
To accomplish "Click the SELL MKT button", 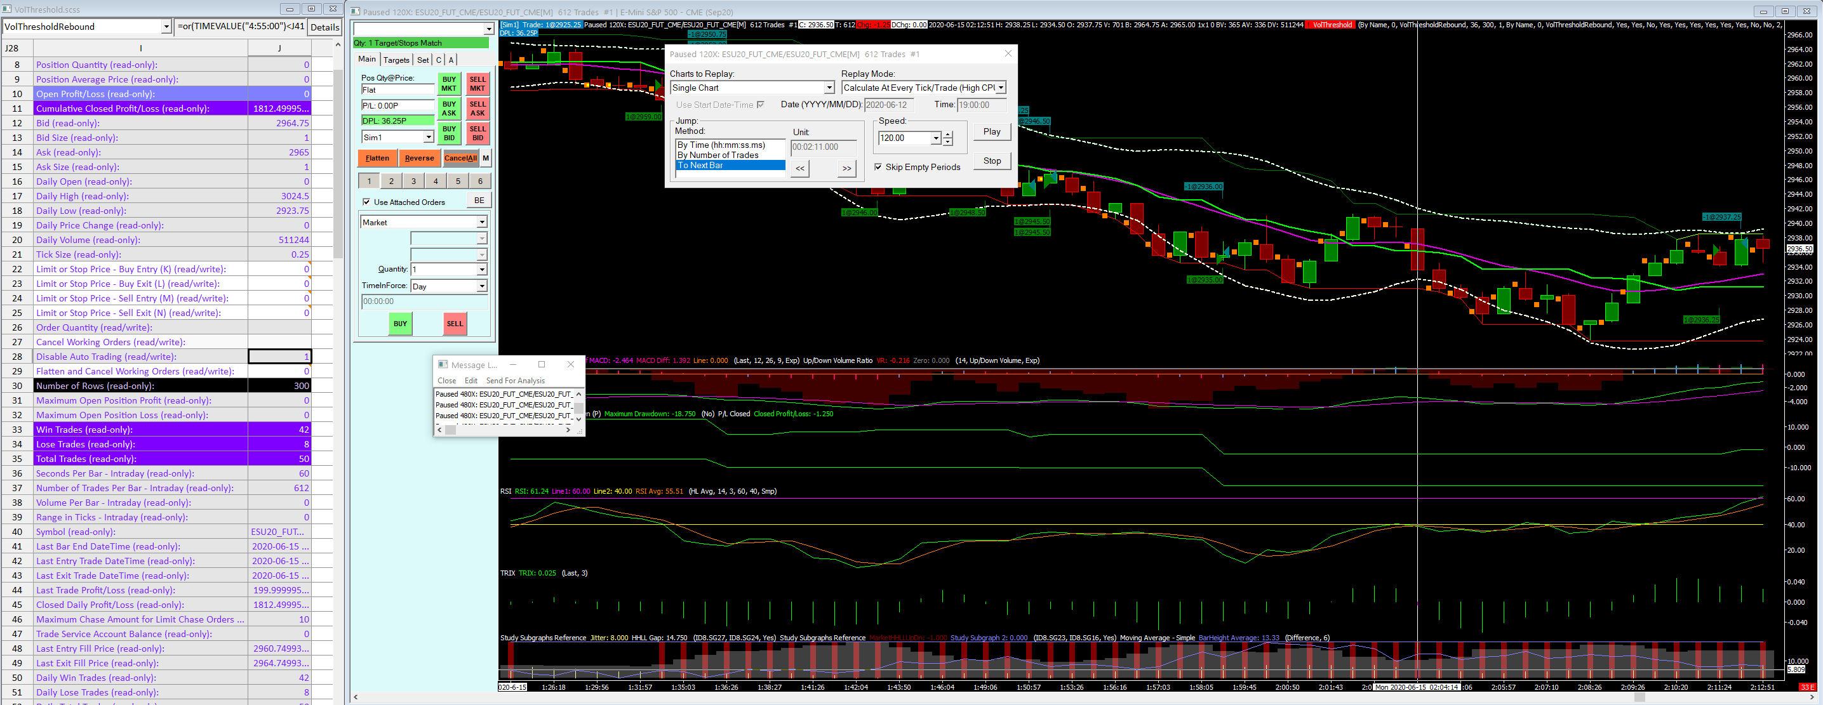I will coord(477,84).
